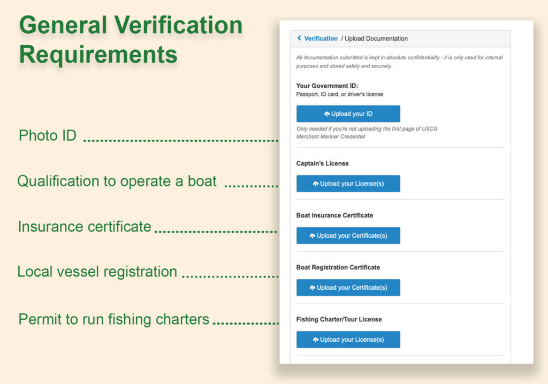548x384 pixels.
Task: Click the Boat Insurance Certificate heading
Action: coord(334,215)
